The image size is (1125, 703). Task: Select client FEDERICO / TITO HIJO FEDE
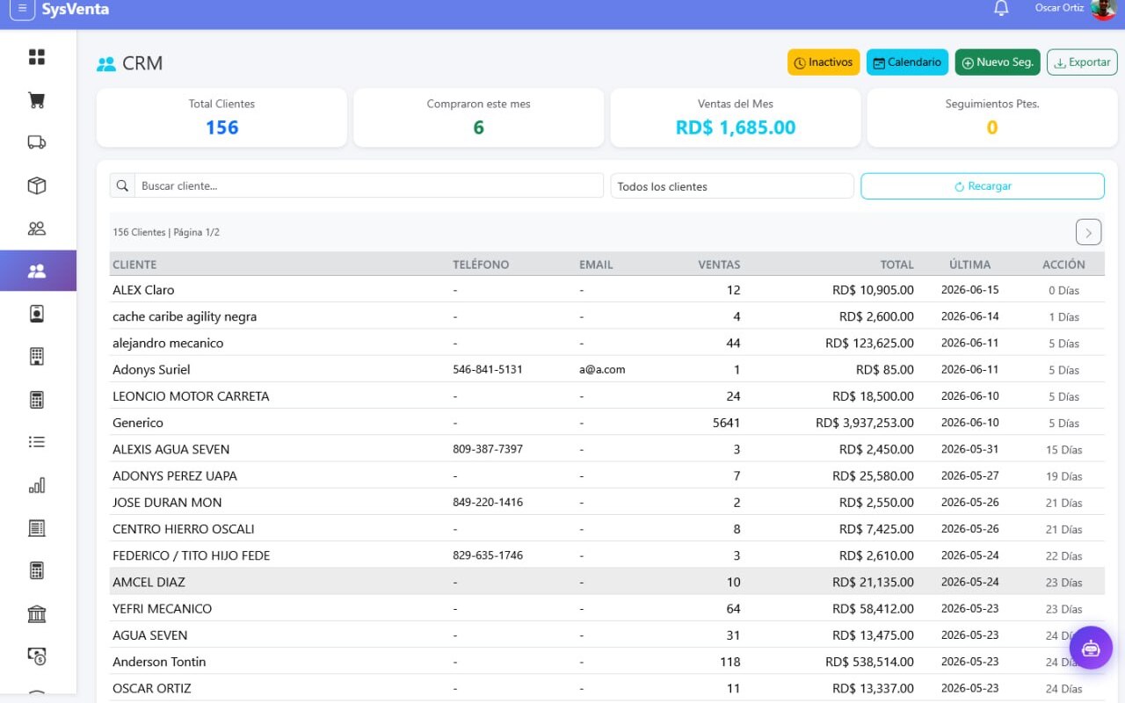(191, 555)
